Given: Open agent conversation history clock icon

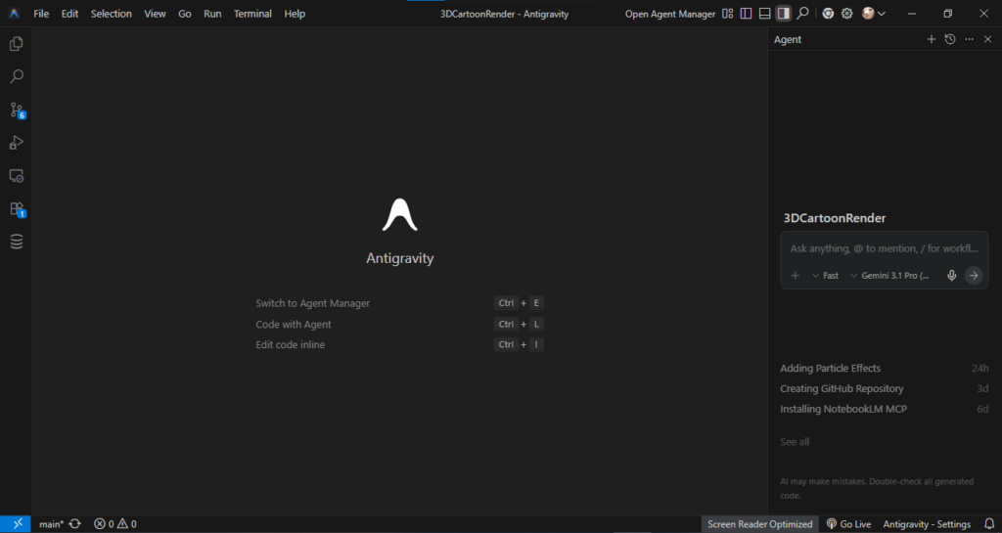Looking at the screenshot, I should point(950,39).
